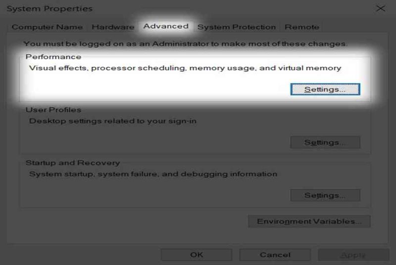Open Startup and Recovery Settings button

pos(325,195)
